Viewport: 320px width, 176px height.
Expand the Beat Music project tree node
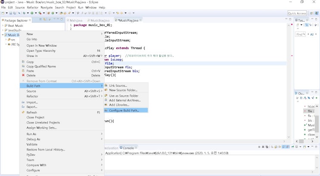(x=3, y=25)
